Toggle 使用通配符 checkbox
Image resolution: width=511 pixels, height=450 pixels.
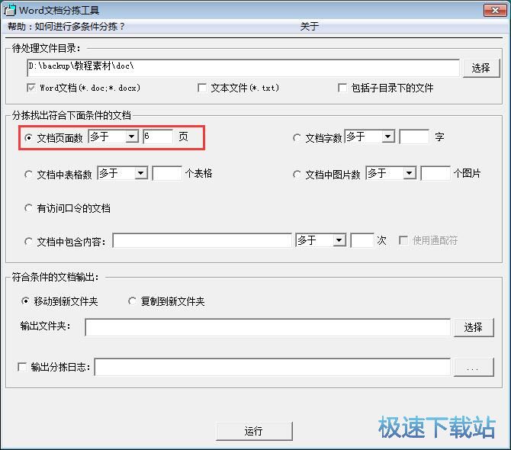pyautogui.click(x=403, y=240)
